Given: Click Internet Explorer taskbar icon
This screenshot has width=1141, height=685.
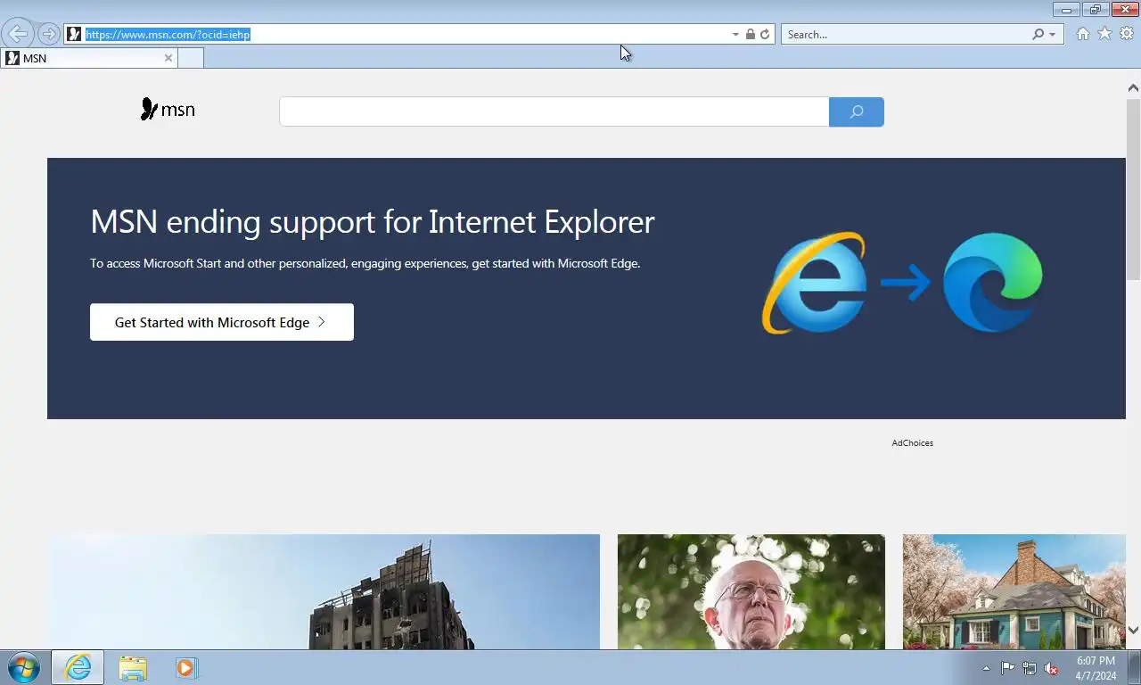Looking at the screenshot, I should coord(78,667).
